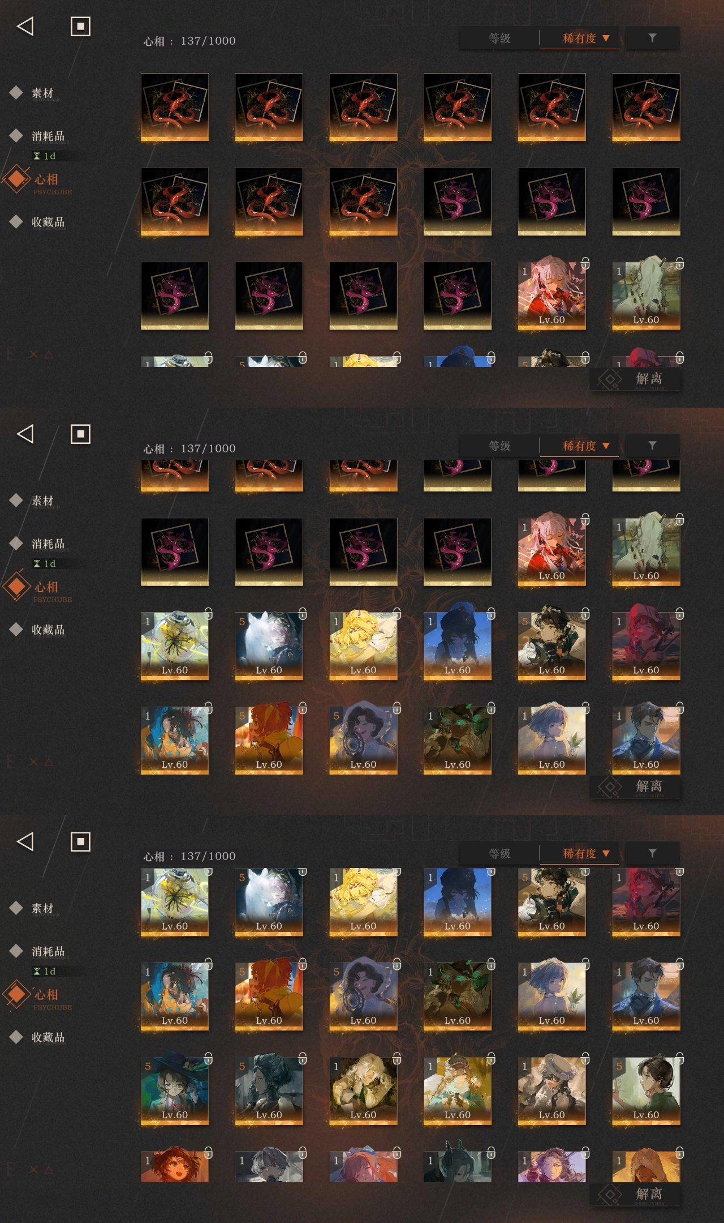Switch to the 消耗品 tab in the middle screenshot
Image resolution: width=724 pixels, height=1223 pixels.
(x=48, y=544)
